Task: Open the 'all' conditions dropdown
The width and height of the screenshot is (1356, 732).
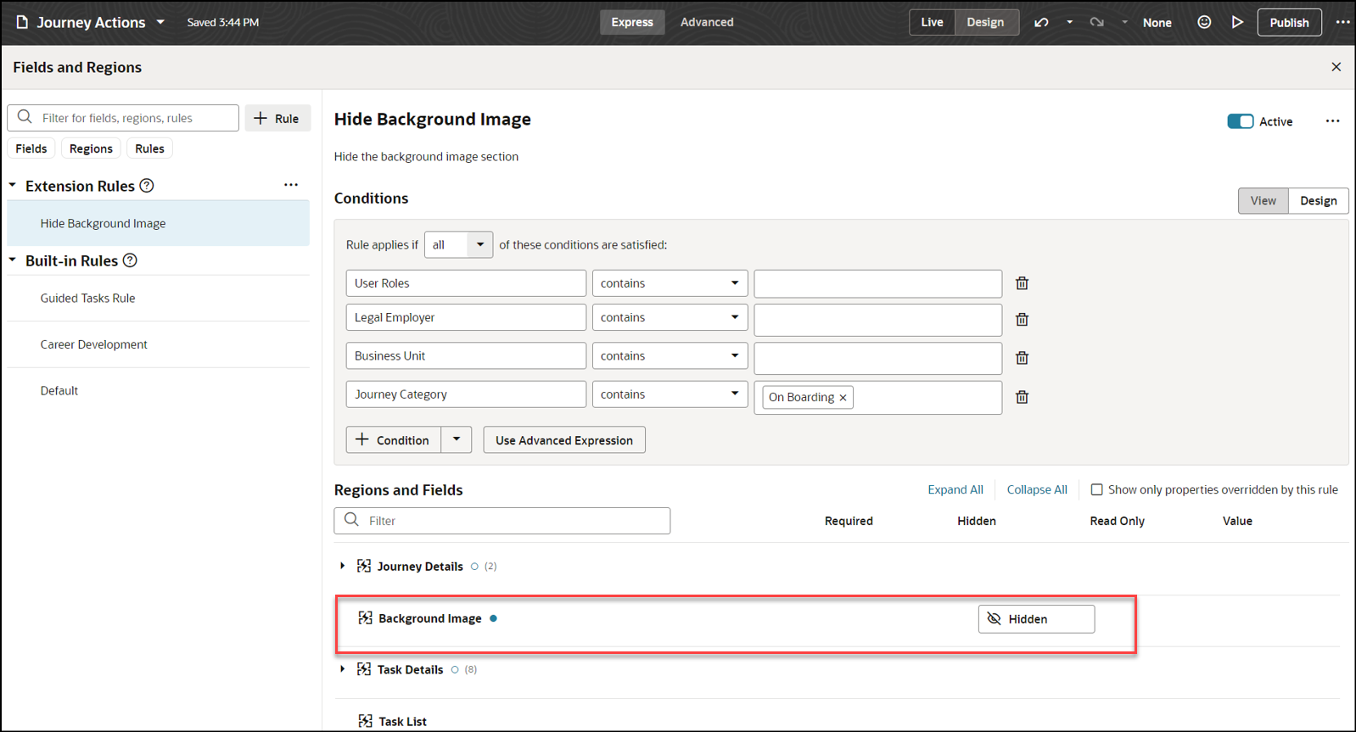Action: pyautogui.click(x=458, y=244)
